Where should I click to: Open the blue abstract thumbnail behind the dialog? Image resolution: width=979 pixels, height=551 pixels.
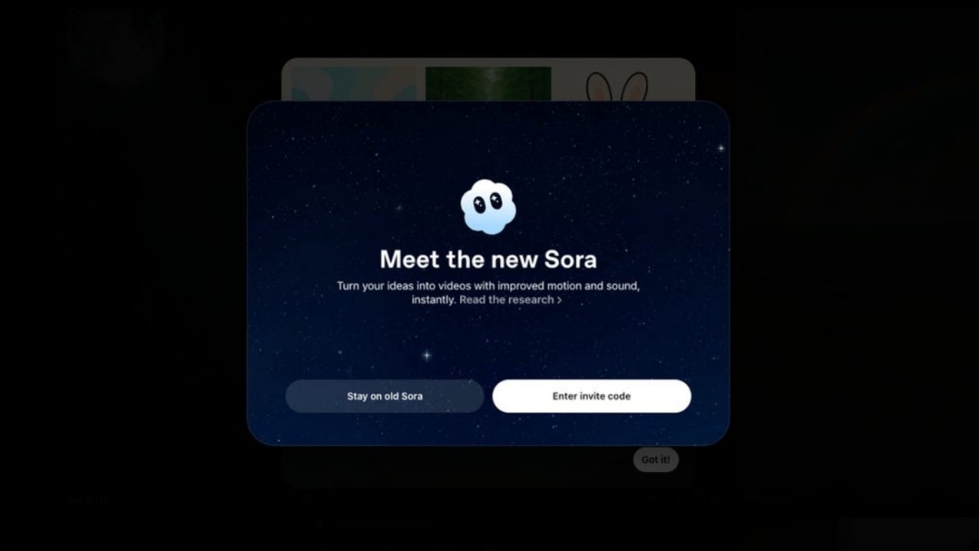coord(353,84)
